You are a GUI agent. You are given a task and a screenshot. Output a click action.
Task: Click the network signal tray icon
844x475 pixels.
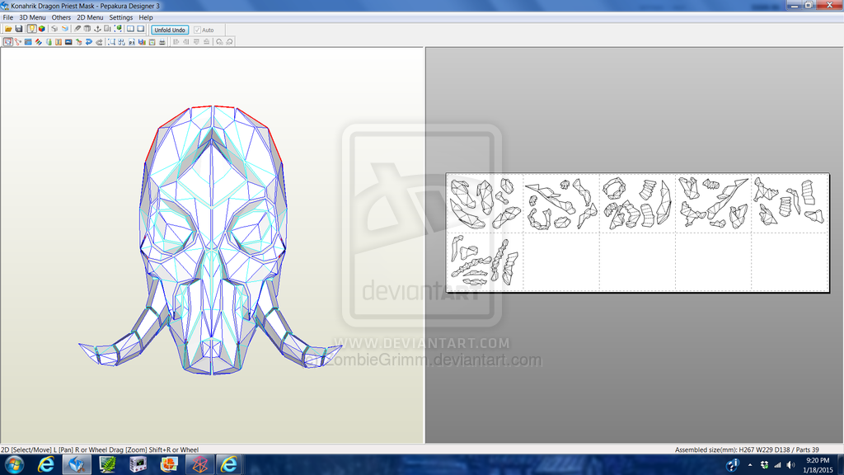click(x=777, y=465)
